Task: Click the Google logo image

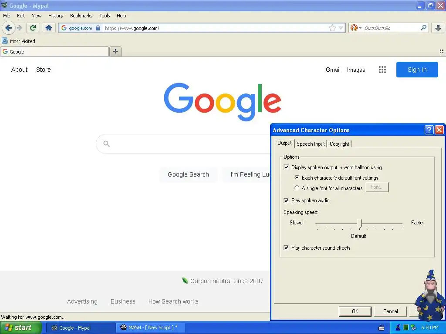Action: click(223, 102)
